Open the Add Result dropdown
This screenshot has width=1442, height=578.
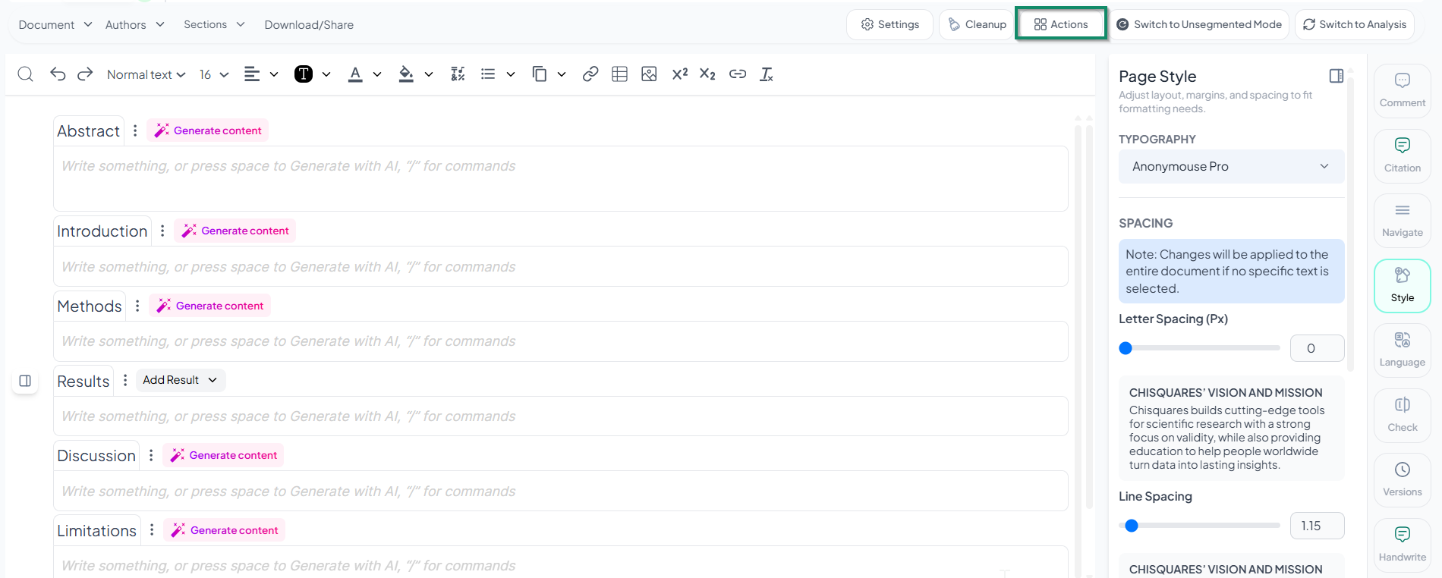(x=180, y=380)
